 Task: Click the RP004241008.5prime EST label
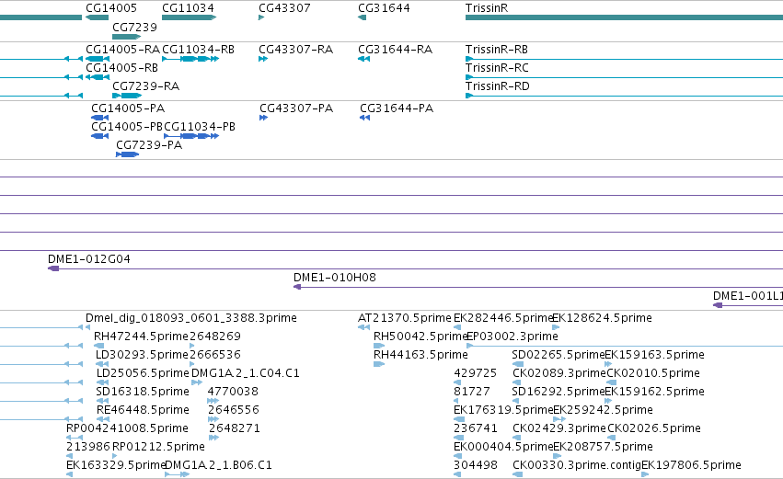[x=127, y=428]
